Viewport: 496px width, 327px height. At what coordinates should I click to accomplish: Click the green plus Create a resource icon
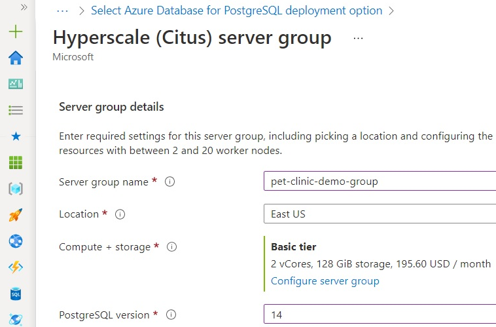tap(16, 31)
